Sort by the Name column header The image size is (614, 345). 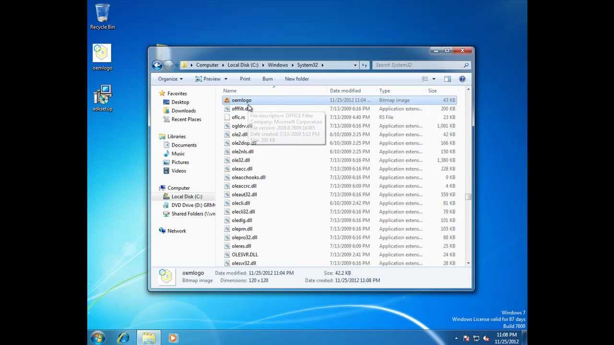click(274, 91)
